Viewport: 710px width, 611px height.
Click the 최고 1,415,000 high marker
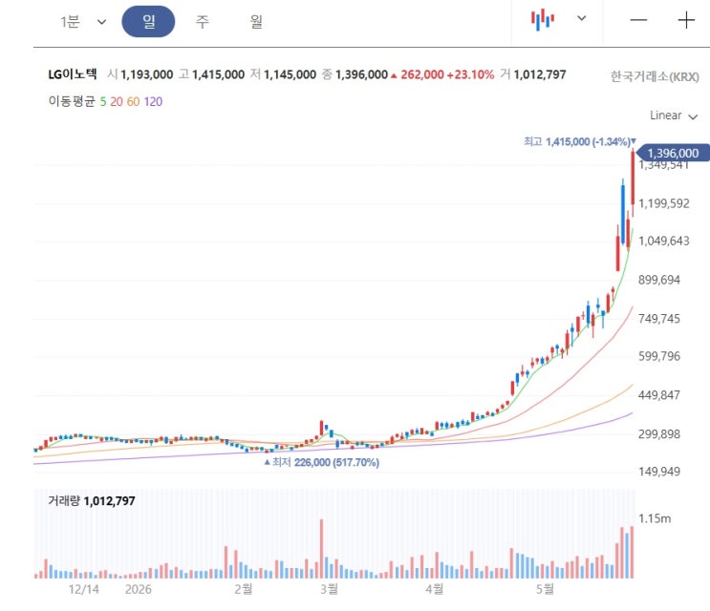(x=580, y=141)
